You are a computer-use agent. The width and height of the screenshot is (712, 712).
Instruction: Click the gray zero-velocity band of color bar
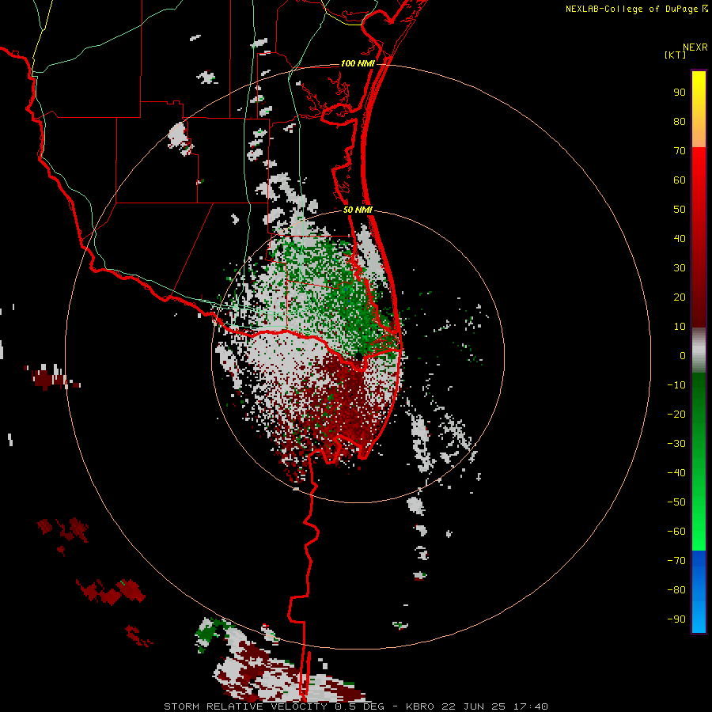pyautogui.click(x=699, y=350)
